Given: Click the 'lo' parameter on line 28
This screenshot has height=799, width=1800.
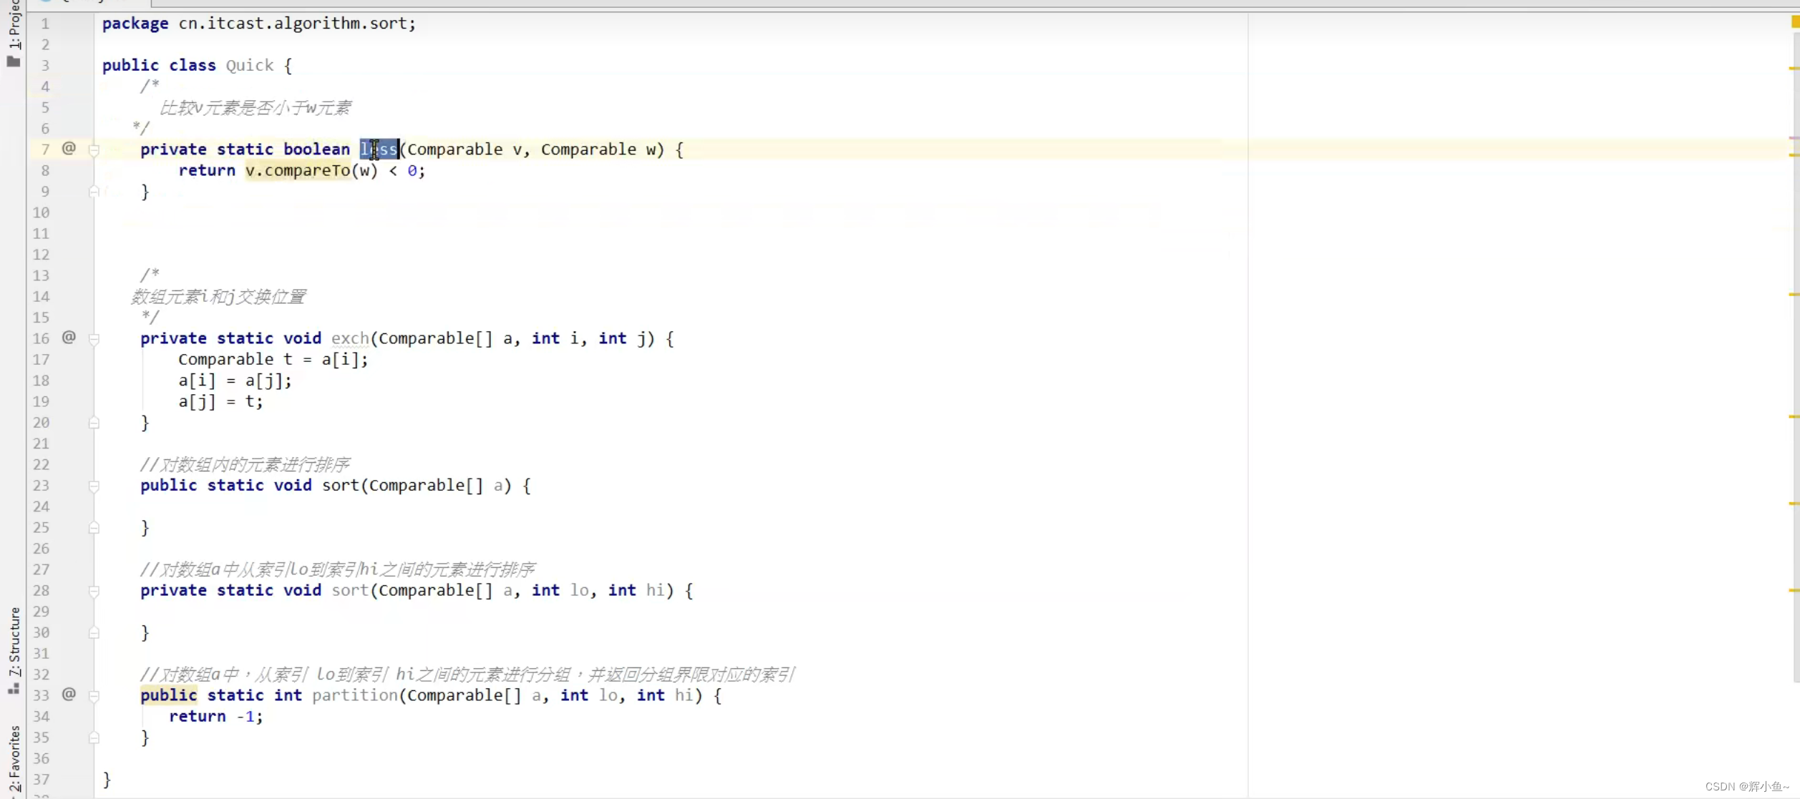Looking at the screenshot, I should pyautogui.click(x=579, y=590).
